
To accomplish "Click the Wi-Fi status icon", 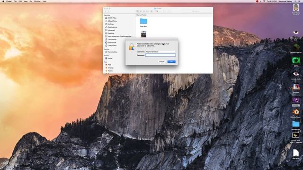I will pyautogui.click(x=264, y=1).
